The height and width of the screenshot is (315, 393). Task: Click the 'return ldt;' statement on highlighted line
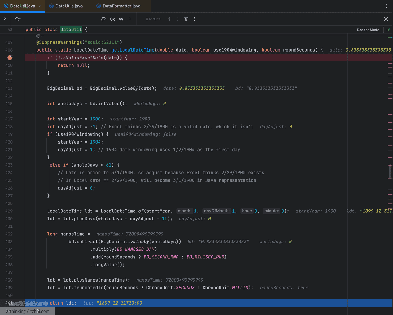(61, 303)
